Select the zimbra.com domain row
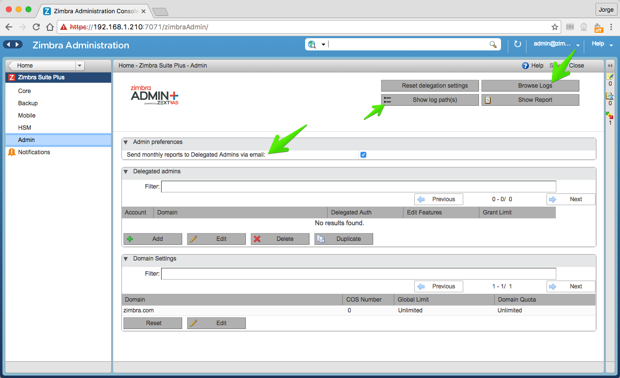This screenshot has width=620, height=378. tap(358, 310)
